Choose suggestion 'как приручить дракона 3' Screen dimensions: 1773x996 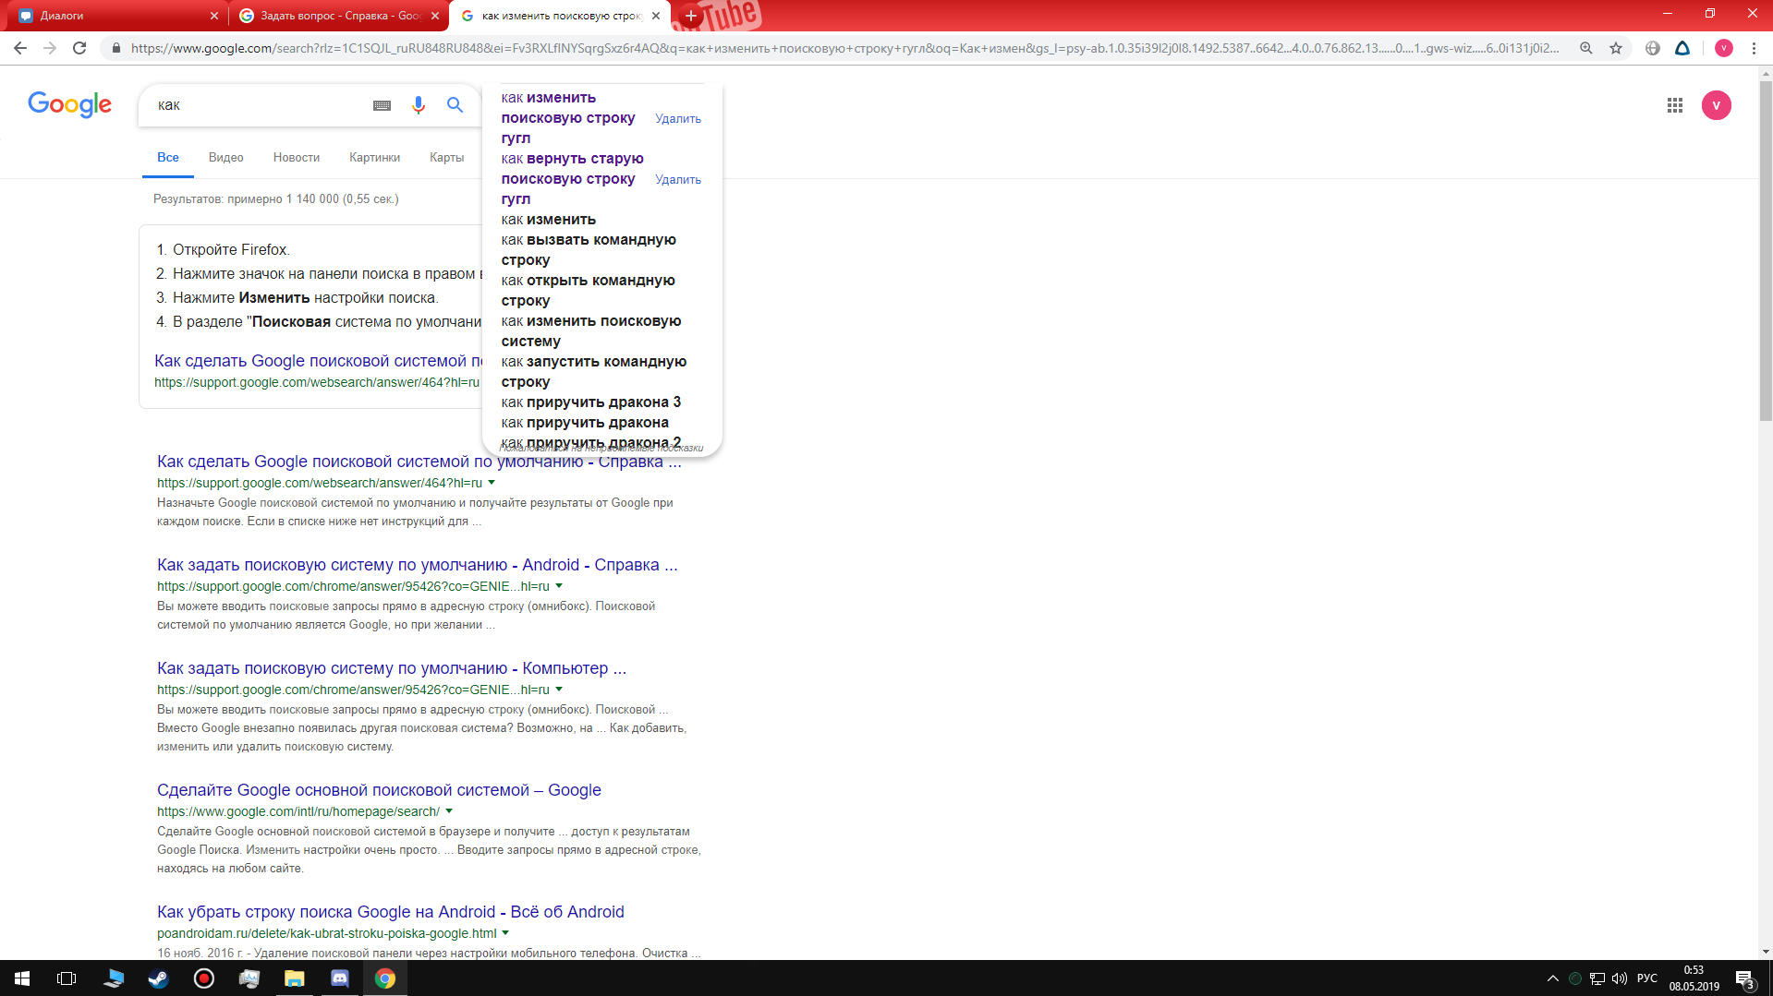(591, 402)
